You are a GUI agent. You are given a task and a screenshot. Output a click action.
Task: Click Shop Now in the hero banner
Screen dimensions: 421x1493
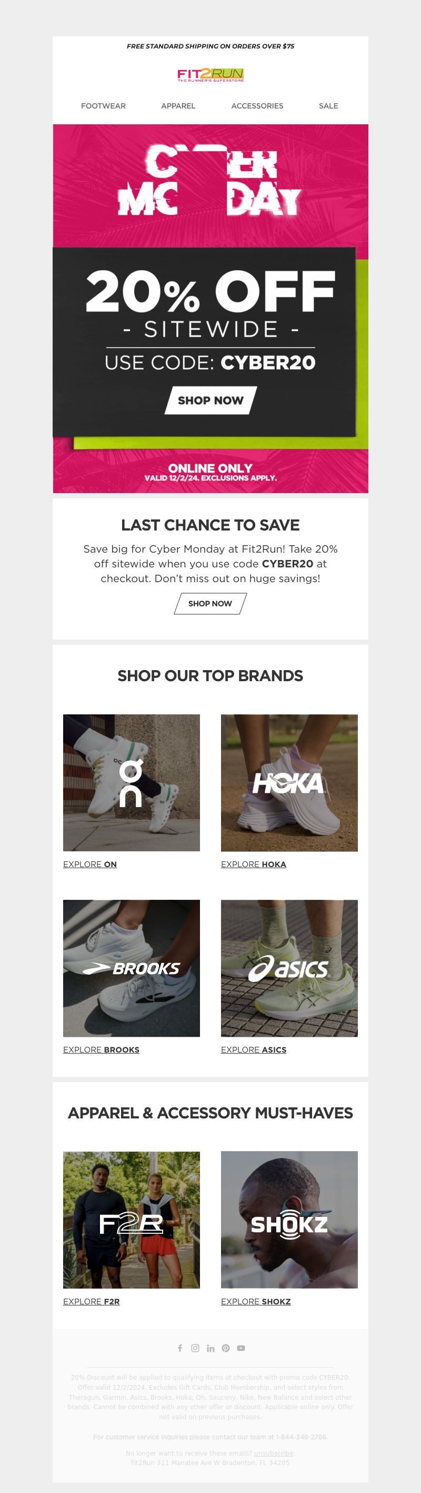(x=211, y=400)
